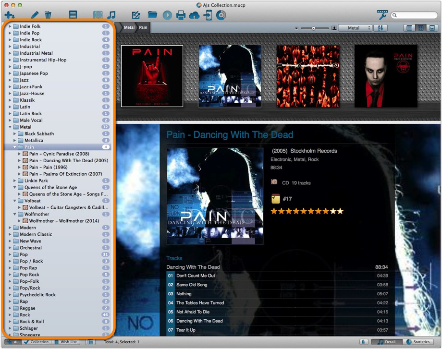Viewport: 442px width, 349px height.
Task: Select track 05 Not Afraid To Die
Action: click(277, 312)
